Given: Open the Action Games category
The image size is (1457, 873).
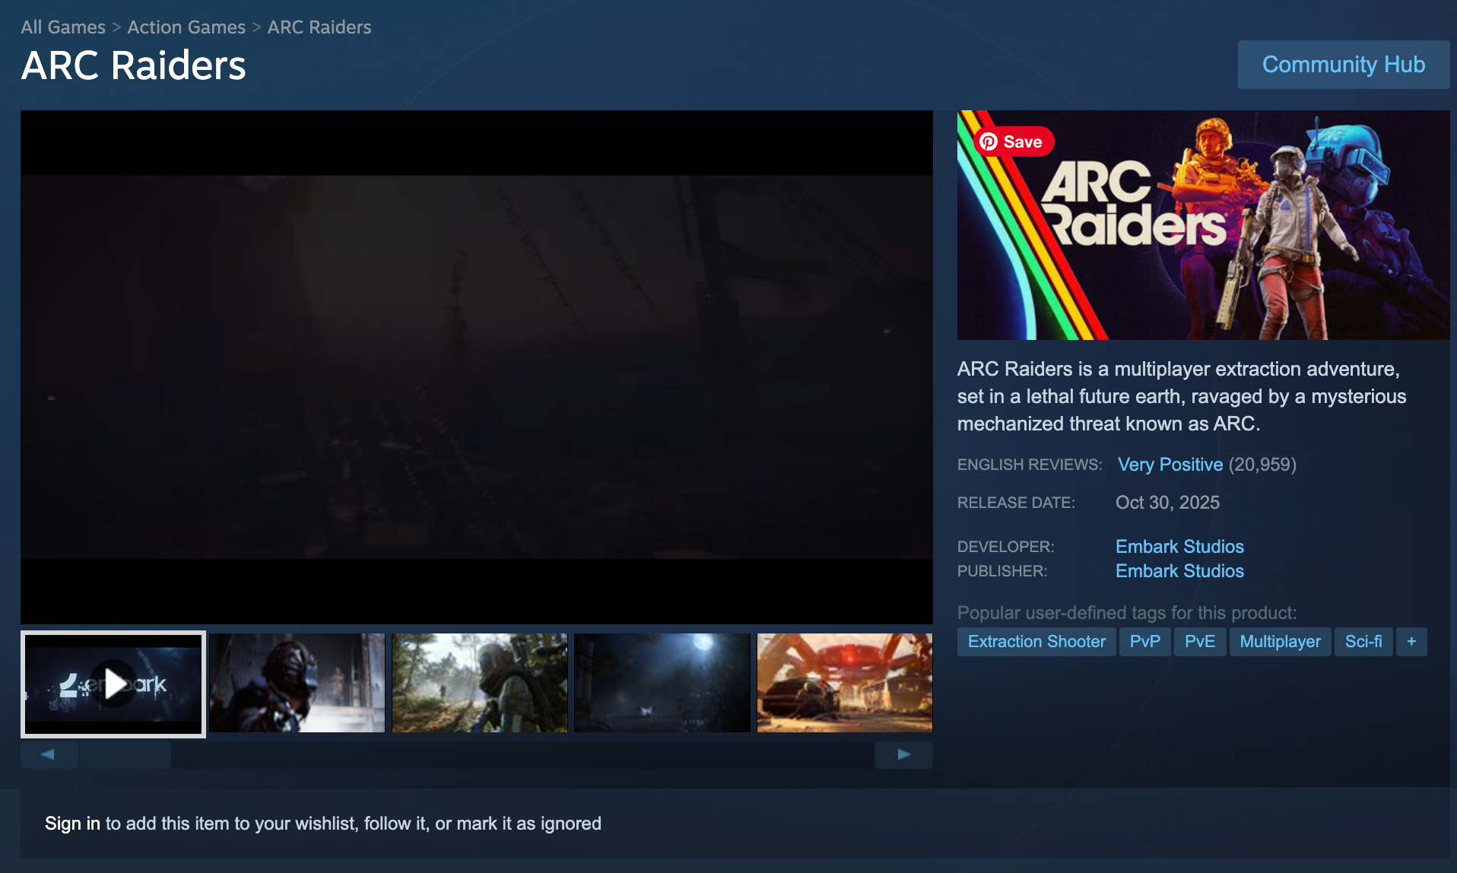Looking at the screenshot, I should [186, 27].
